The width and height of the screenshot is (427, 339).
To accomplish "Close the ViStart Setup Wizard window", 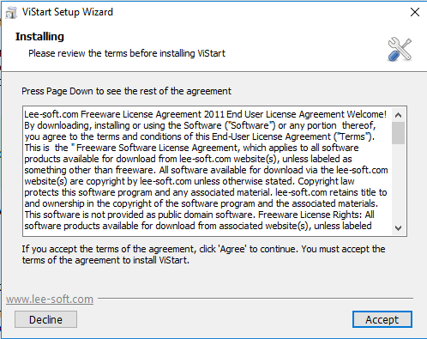I will [415, 12].
